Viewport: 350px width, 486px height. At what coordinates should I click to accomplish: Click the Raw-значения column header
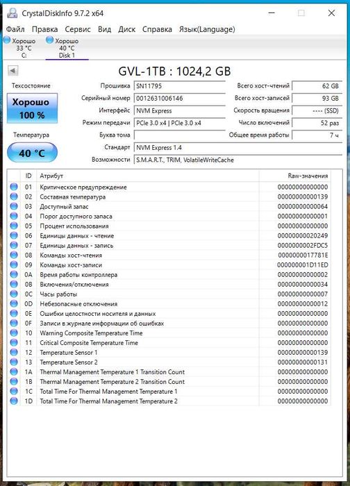click(x=295, y=176)
